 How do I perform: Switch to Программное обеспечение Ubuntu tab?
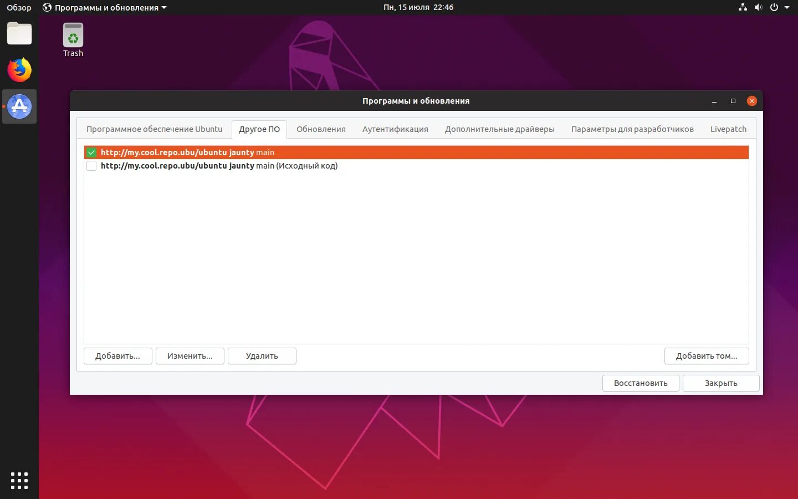(154, 129)
